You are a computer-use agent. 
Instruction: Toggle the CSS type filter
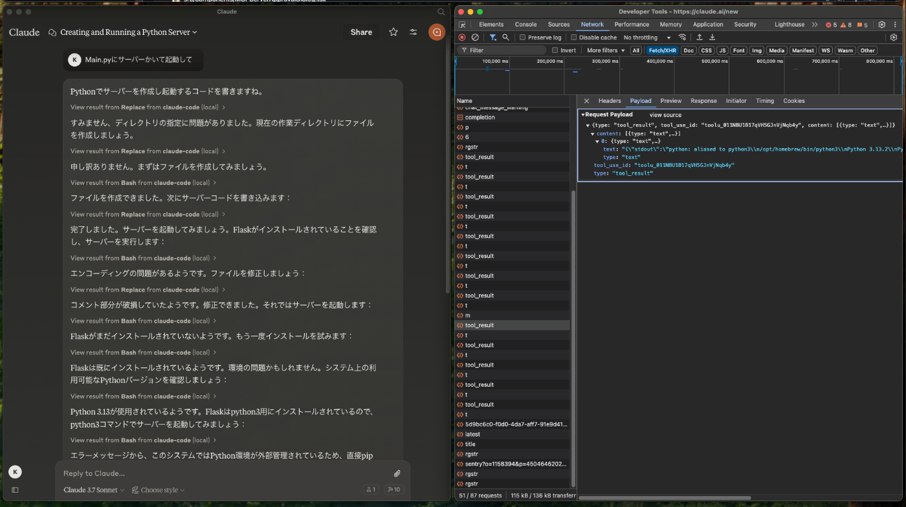[x=706, y=50]
